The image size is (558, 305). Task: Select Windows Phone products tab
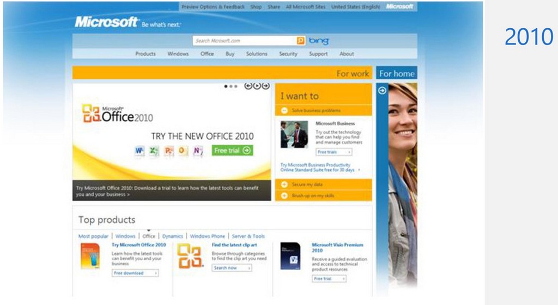(x=208, y=236)
